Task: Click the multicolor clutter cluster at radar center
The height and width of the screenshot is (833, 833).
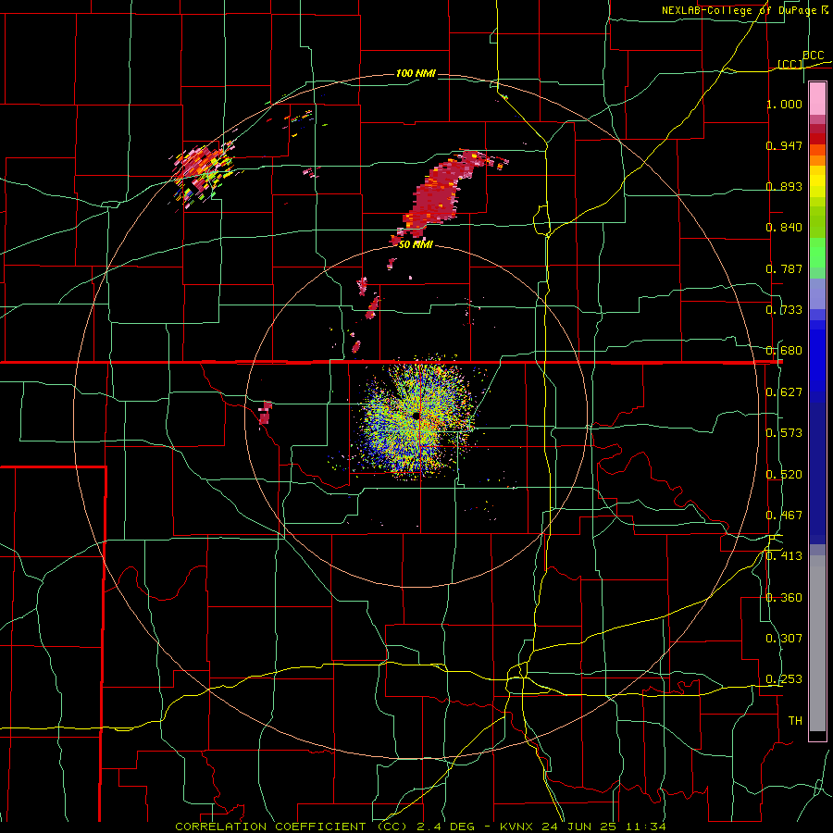Action: pos(417,417)
